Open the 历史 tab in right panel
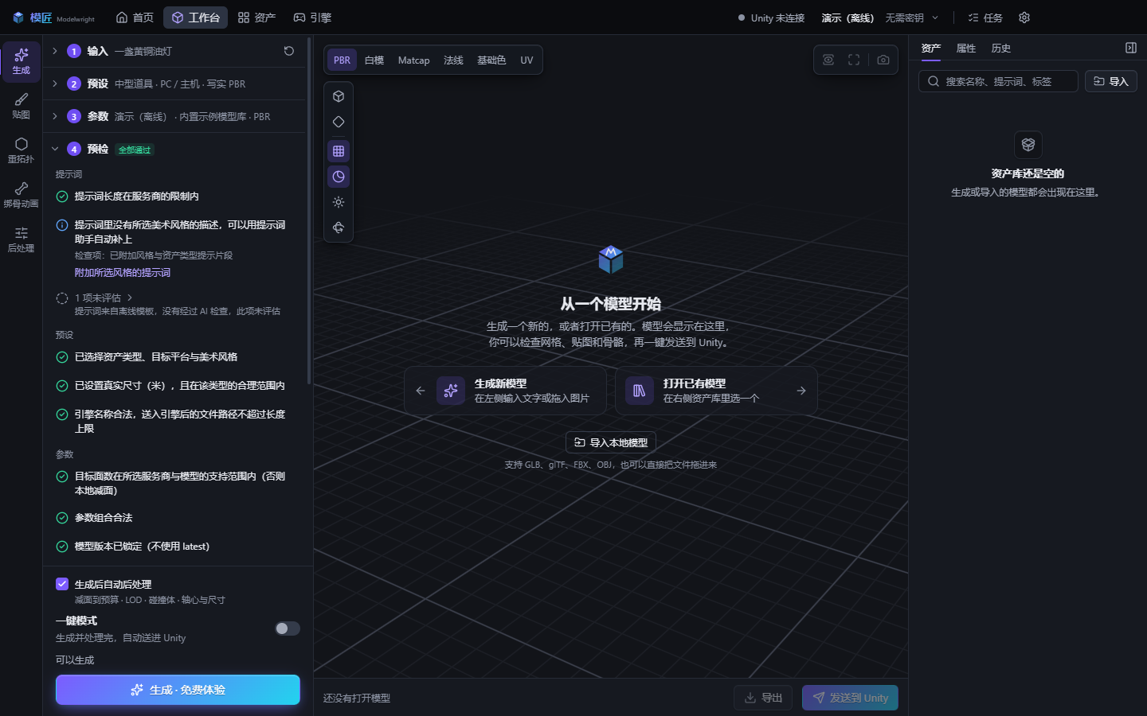Image resolution: width=1147 pixels, height=716 pixels. click(1001, 49)
